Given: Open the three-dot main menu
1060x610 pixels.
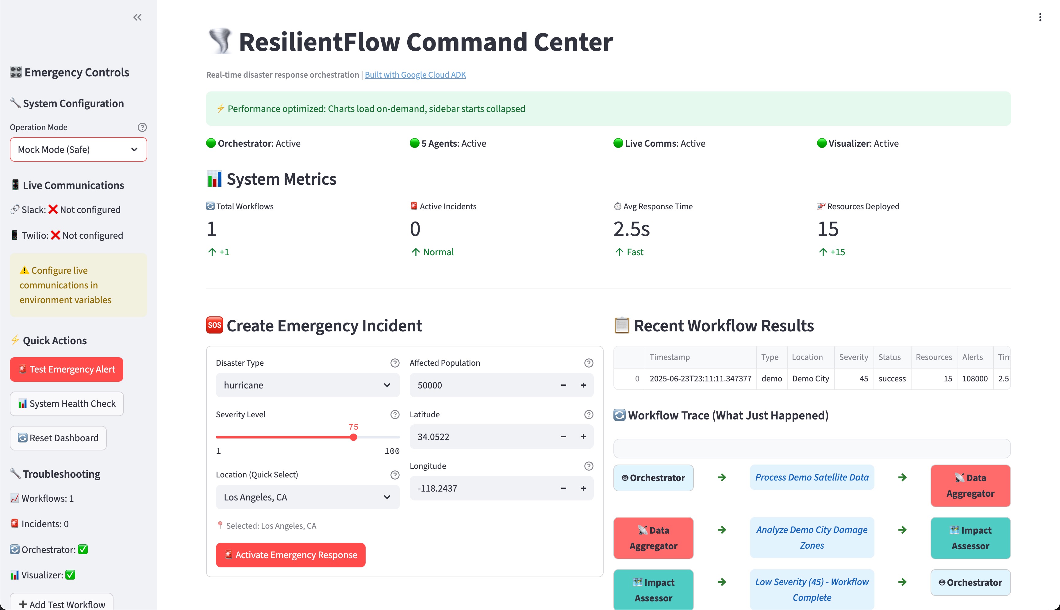Looking at the screenshot, I should point(1040,17).
